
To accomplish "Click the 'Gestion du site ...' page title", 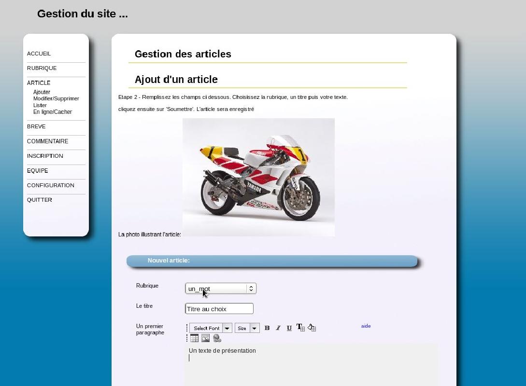I will pos(83,14).
